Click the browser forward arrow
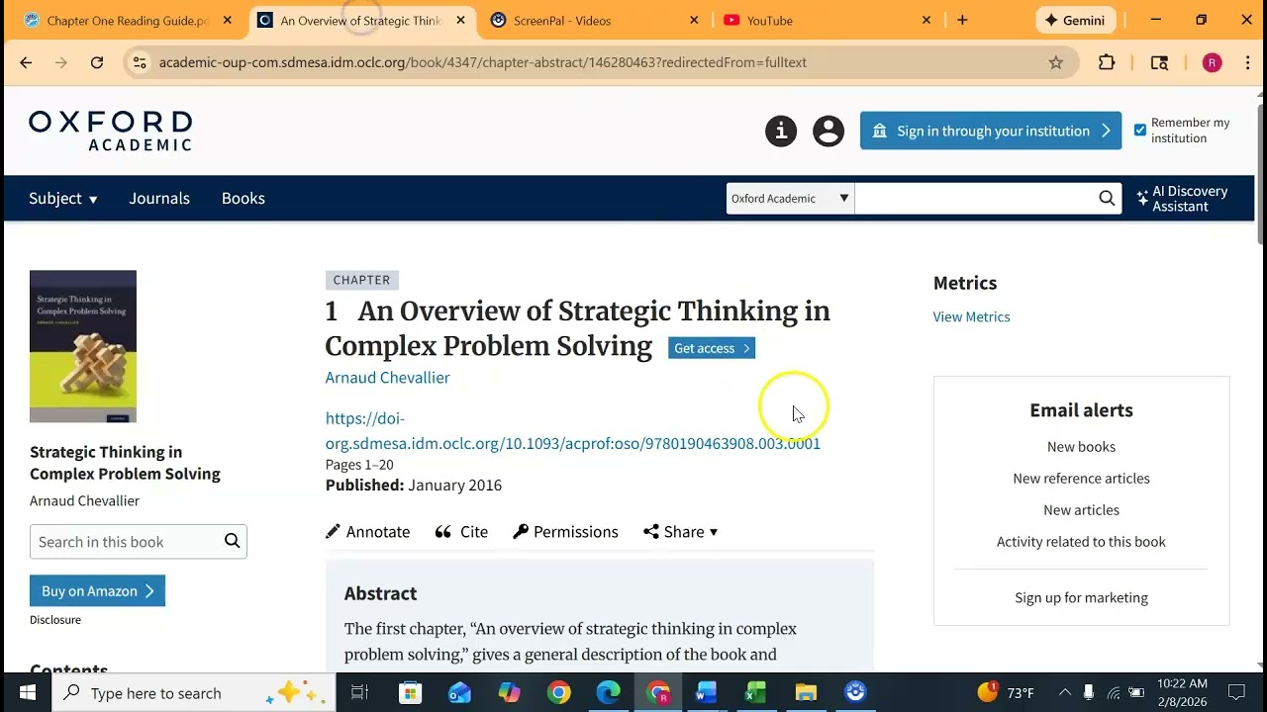This screenshot has height=712, width=1267. [61, 62]
